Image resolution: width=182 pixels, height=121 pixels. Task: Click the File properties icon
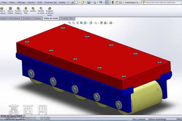click(x=116, y=2)
